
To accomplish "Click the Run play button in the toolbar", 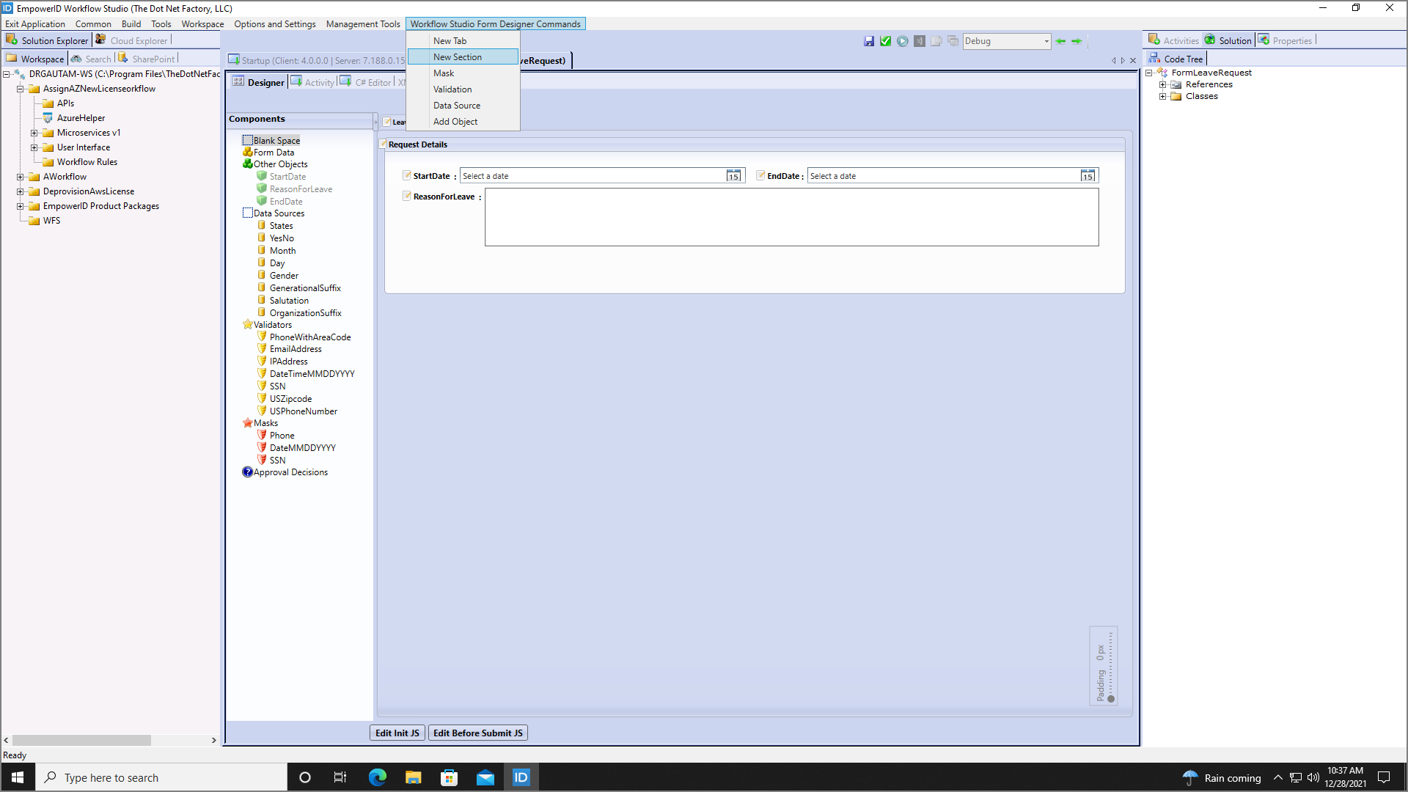I will point(903,41).
